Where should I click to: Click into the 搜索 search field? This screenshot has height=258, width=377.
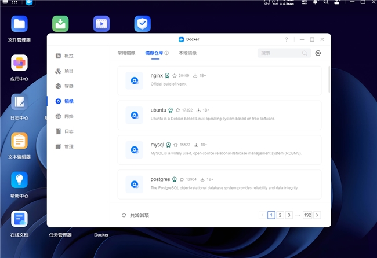(x=284, y=53)
